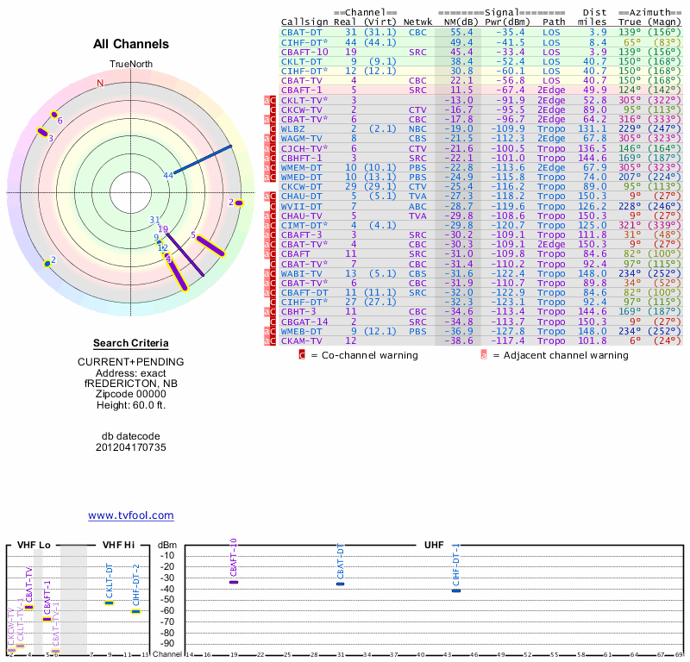690x662 pixels.
Task: Select the channel 44 blue line on radar
Action: pyautogui.click(x=204, y=161)
